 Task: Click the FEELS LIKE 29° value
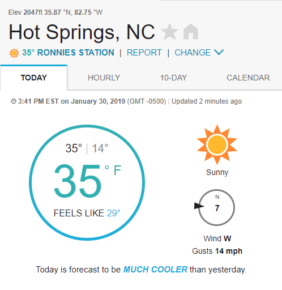pyautogui.click(x=114, y=213)
